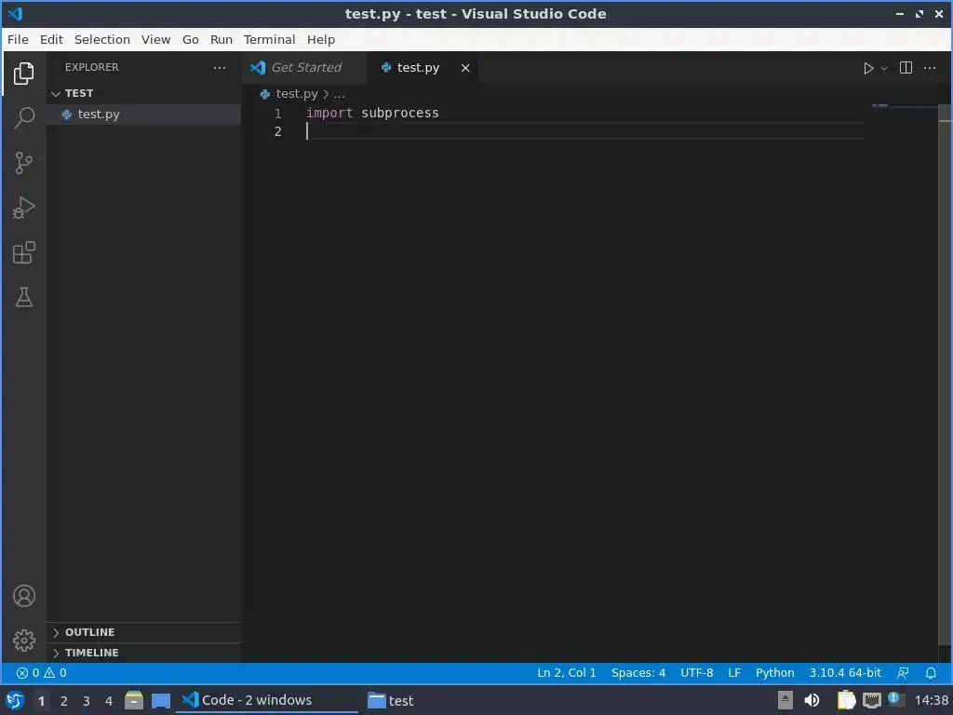Screen dimensions: 953x715
Task: Open the Extensions view
Action: (23, 253)
